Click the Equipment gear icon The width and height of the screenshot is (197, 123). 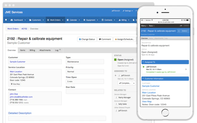85,20
